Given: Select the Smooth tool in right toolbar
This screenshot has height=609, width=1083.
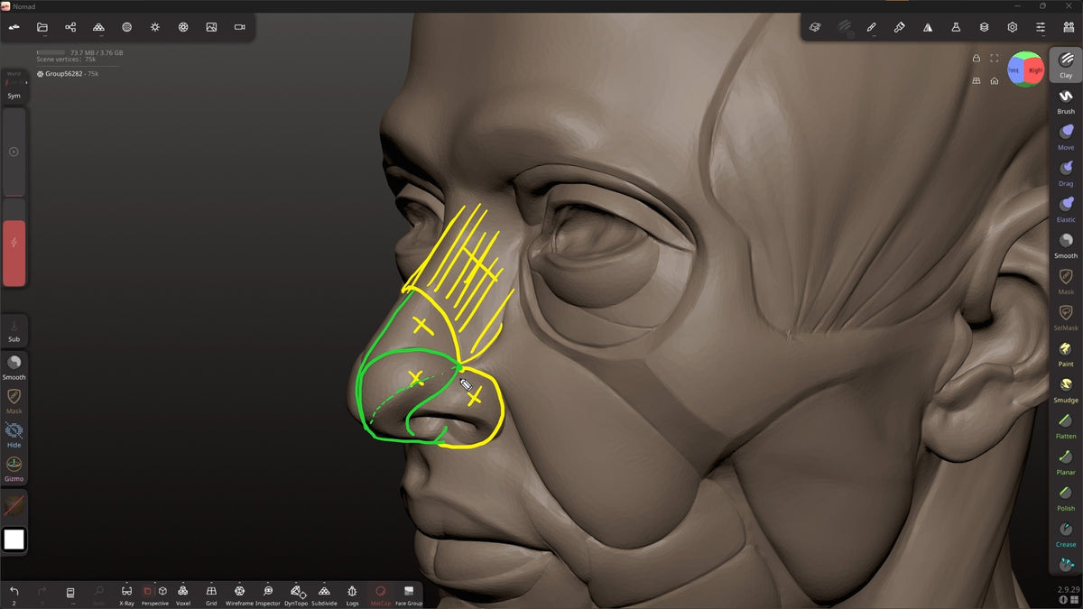Looking at the screenshot, I should [1066, 245].
